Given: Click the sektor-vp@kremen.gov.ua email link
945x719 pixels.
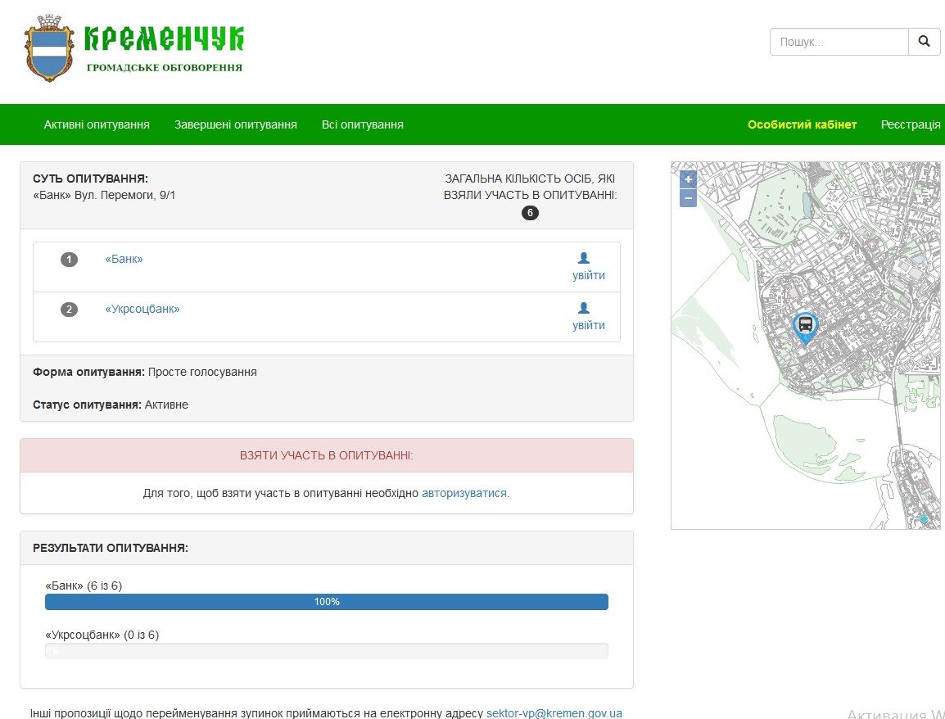Looking at the screenshot, I should click(x=554, y=712).
